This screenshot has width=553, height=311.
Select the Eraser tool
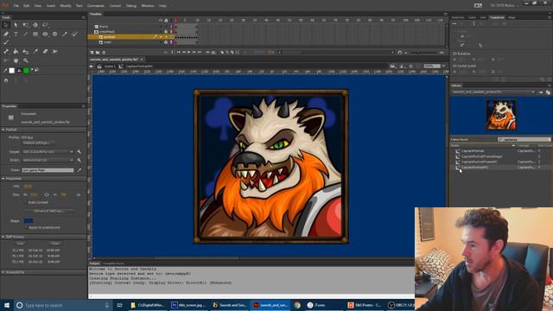(x=46, y=52)
